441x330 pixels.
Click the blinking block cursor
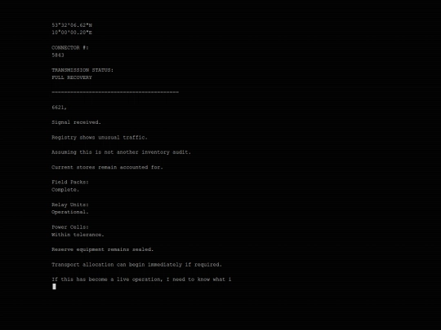click(54, 286)
